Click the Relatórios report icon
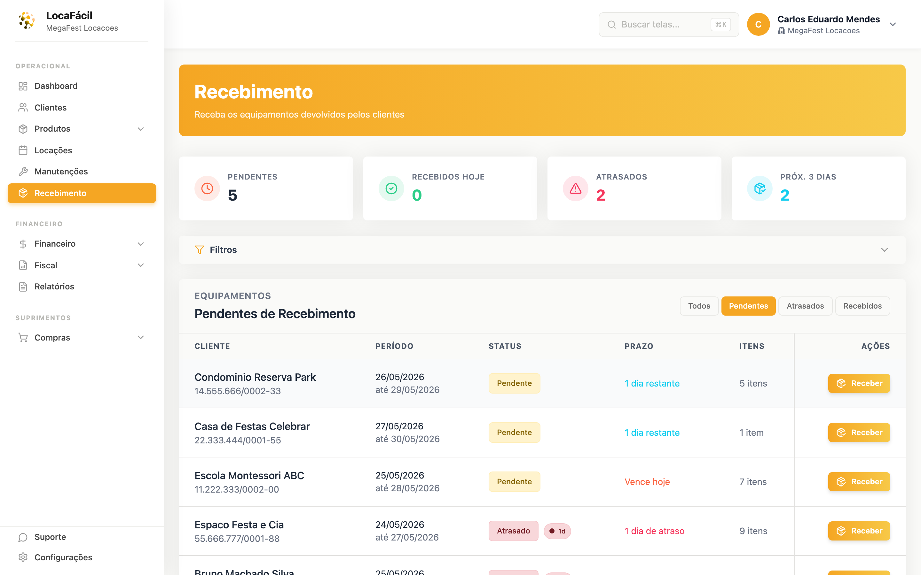Screen dimensions: 921x575 tap(23, 286)
